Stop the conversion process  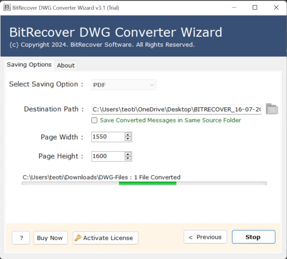pos(254,237)
